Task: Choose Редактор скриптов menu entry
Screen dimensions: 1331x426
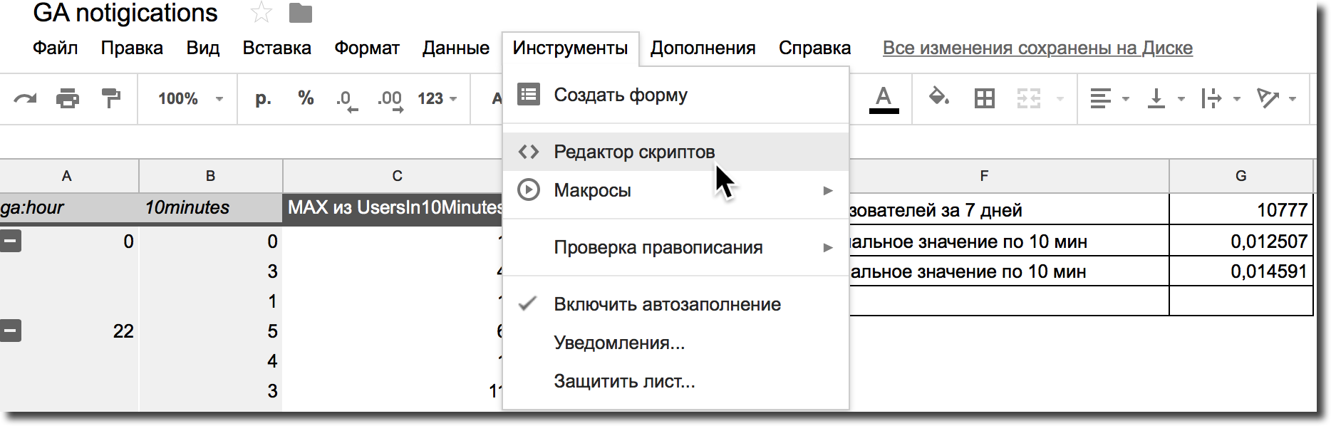Action: 675,152
